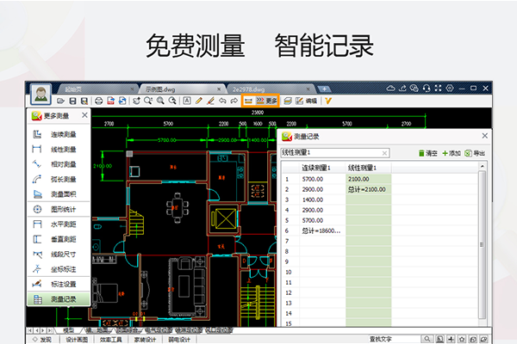Open 标注设置 in the measure menu
This screenshot has height=344, width=517.
coord(59,284)
